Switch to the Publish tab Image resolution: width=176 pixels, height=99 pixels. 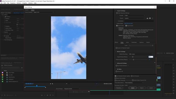point(148,42)
